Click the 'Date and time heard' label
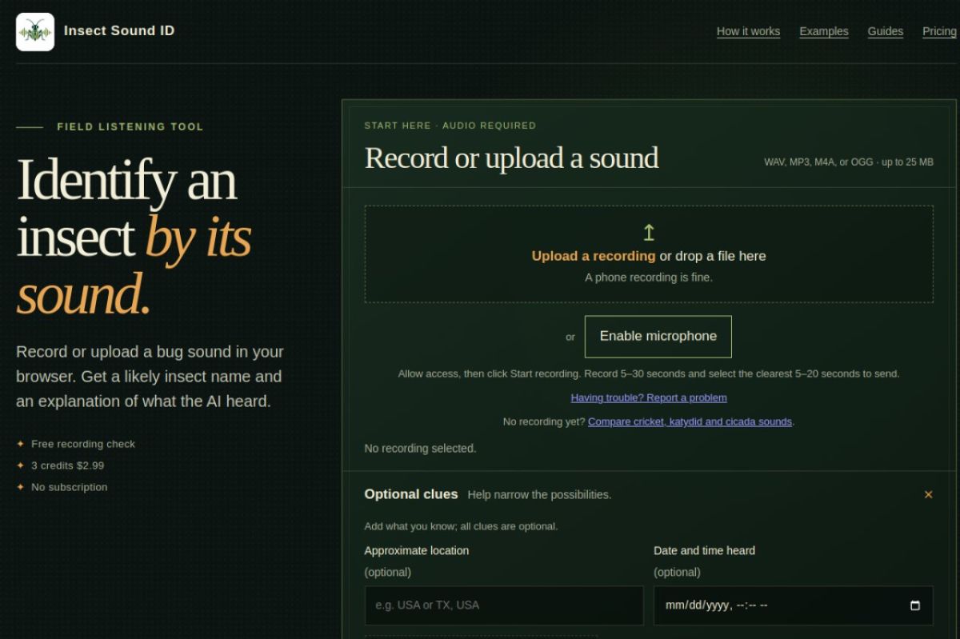 click(704, 550)
